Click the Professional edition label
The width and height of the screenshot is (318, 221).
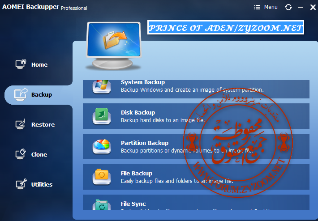tap(74, 8)
